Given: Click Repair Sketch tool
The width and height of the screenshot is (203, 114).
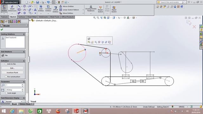Looking at the screenshot, I should click(100, 9).
